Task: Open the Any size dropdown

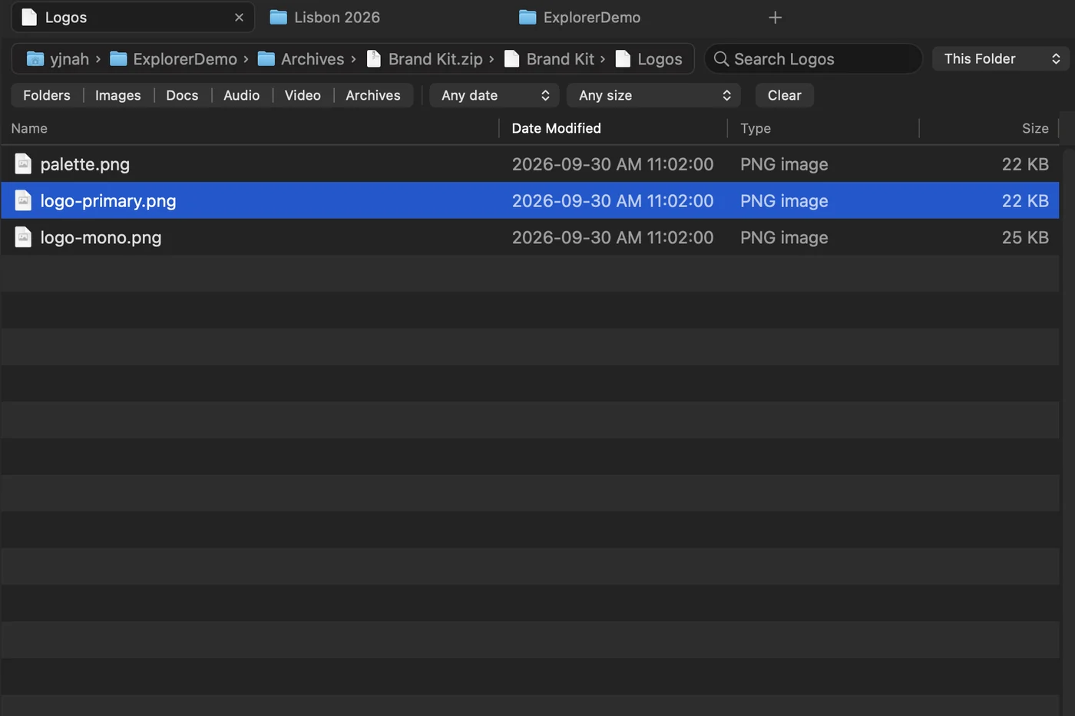Action: point(653,95)
